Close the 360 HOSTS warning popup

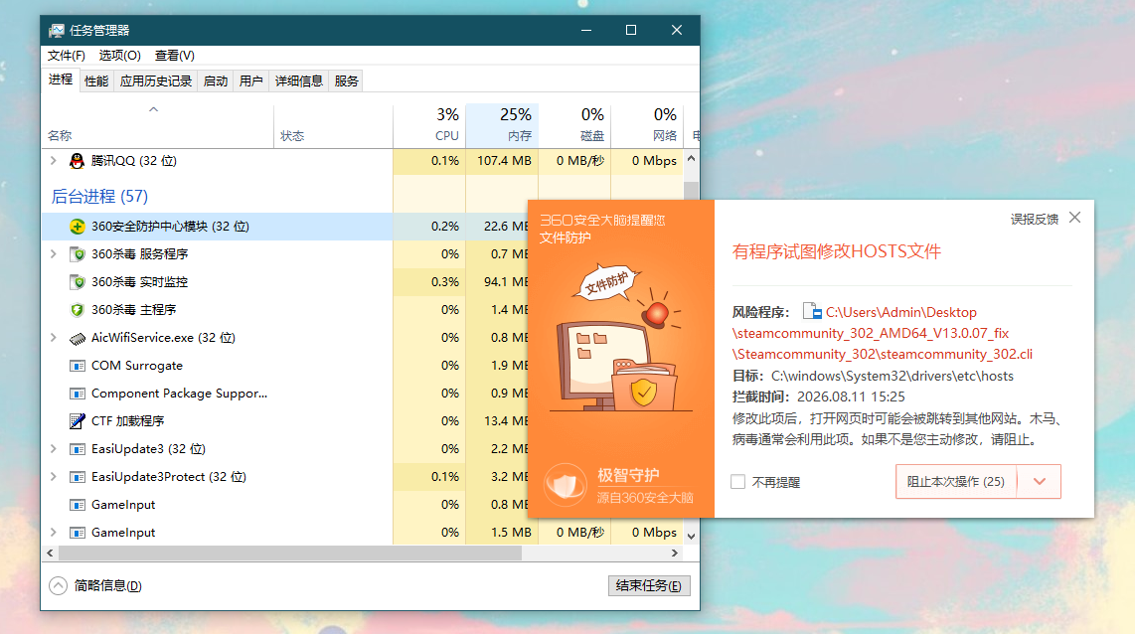pos(1075,218)
